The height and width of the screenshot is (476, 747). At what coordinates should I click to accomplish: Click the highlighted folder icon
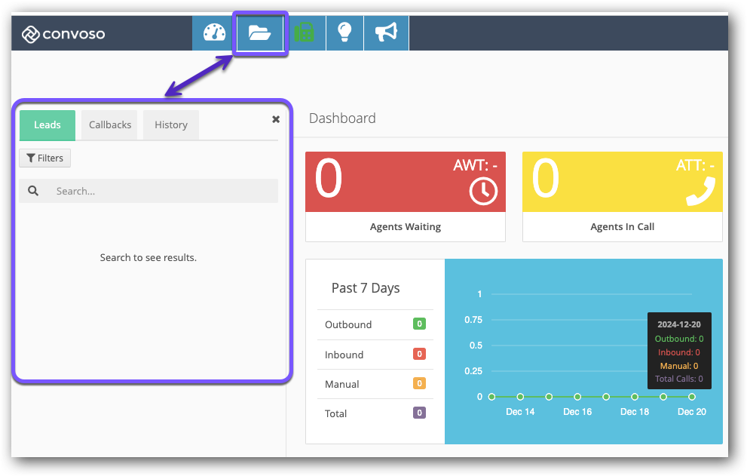click(259, 32)
